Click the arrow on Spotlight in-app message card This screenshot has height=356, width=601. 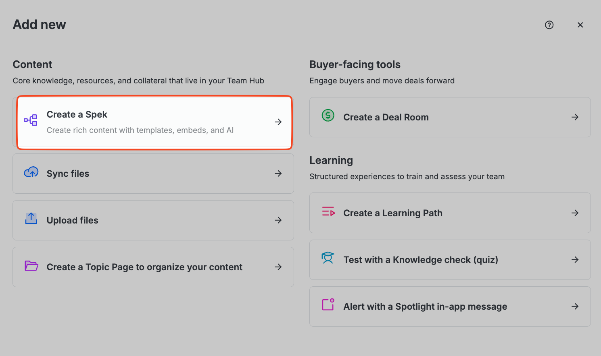(575, 306)
